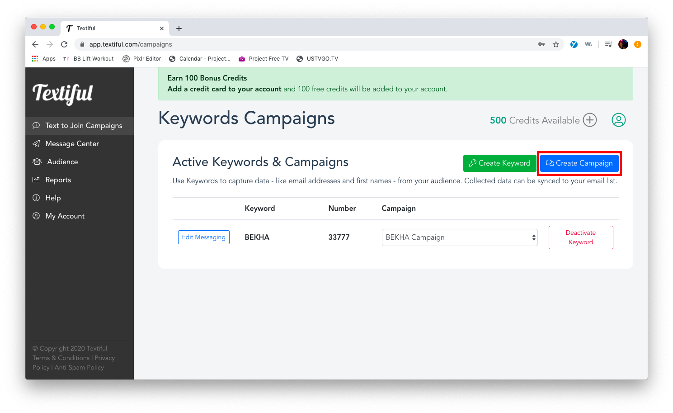Open My Account in sidebar
673x413 pixels.
pyautogui.click(x=80, y=216)
